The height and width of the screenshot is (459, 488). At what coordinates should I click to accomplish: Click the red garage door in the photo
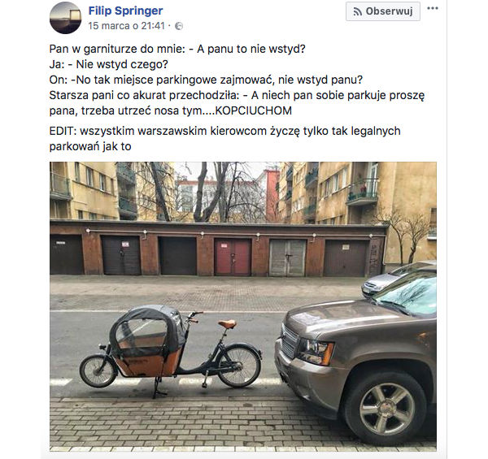tap(233, 257)
